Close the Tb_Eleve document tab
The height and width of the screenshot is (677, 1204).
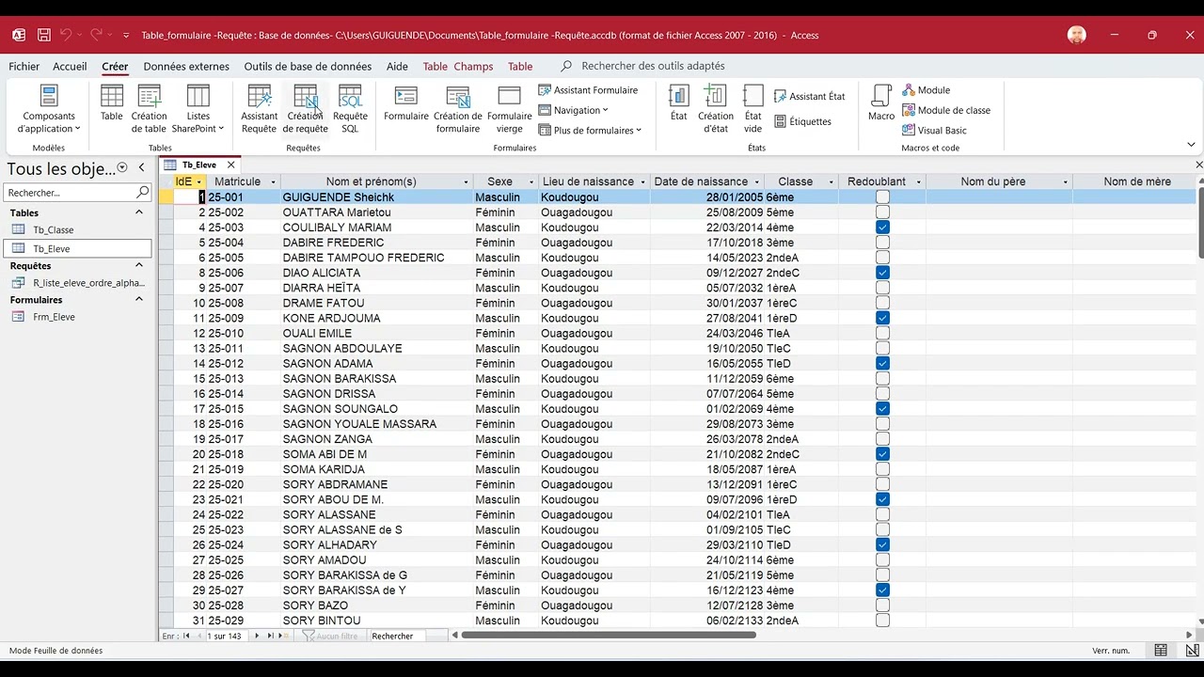click(x=230, y=165)
